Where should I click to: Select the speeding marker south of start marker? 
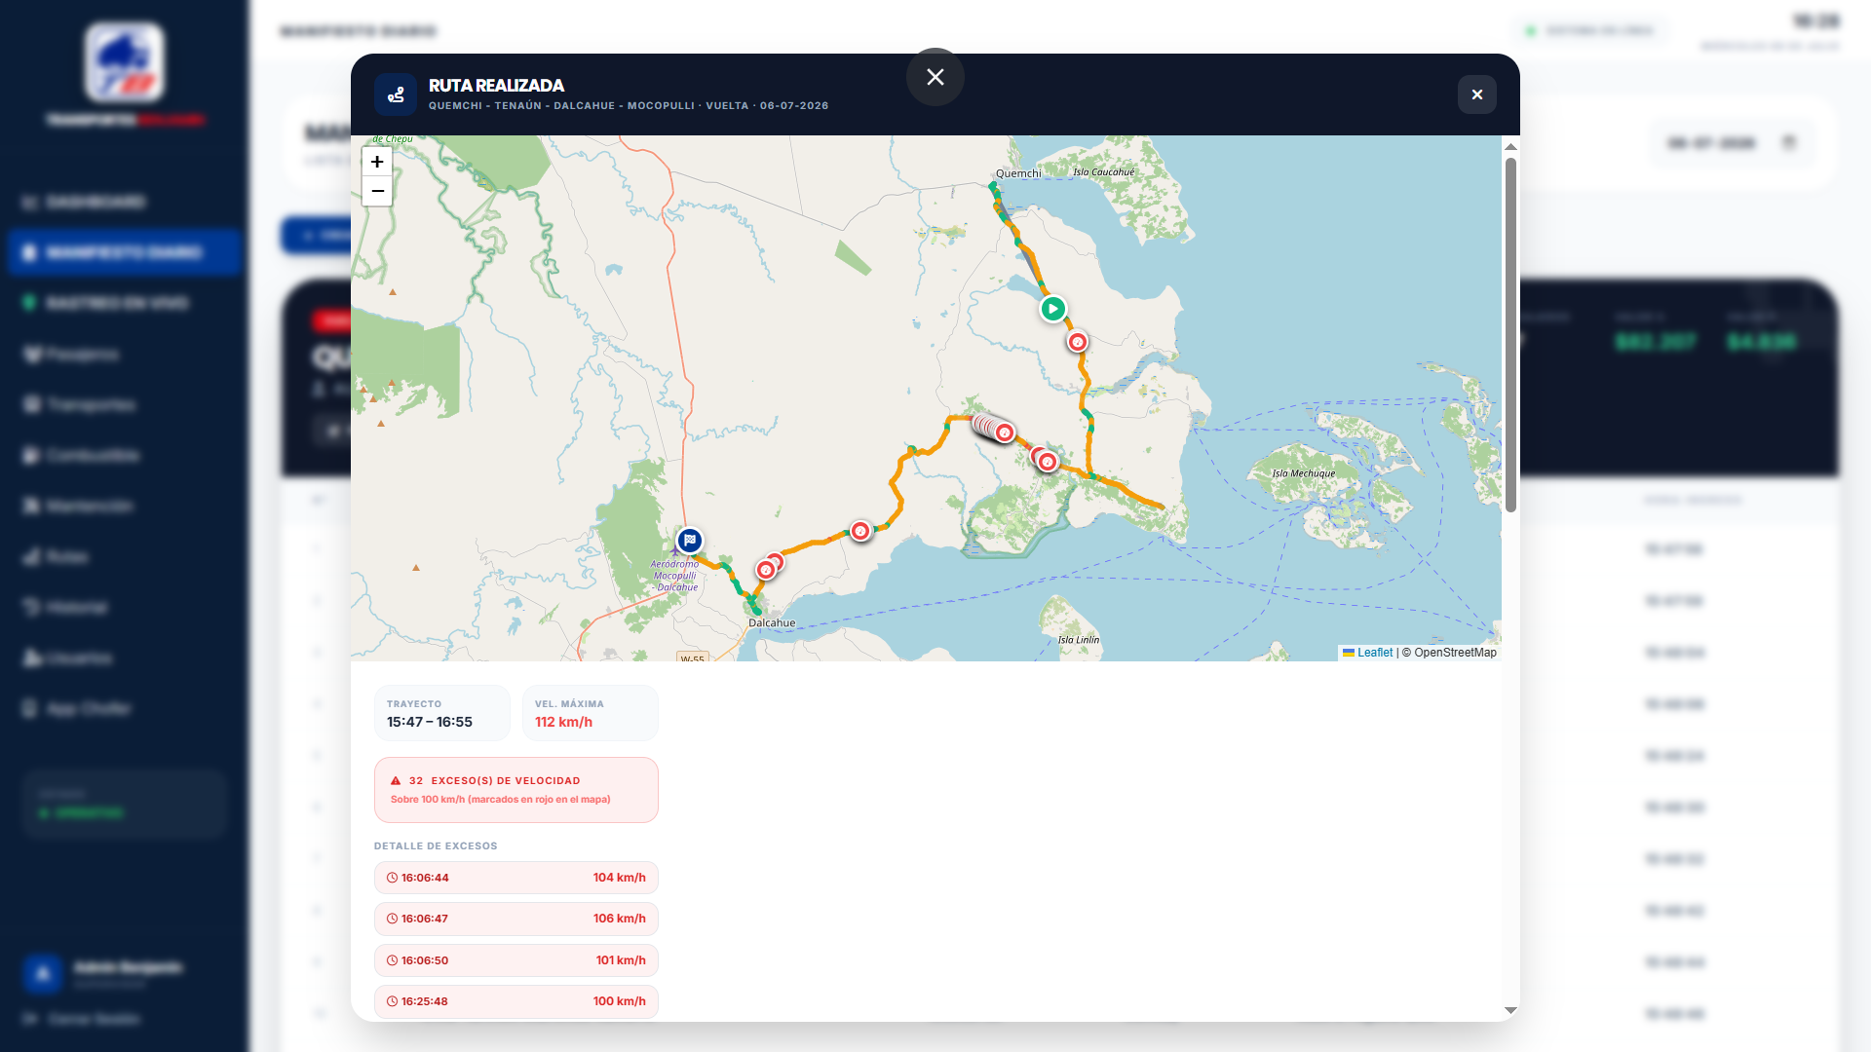(1077, 342)
